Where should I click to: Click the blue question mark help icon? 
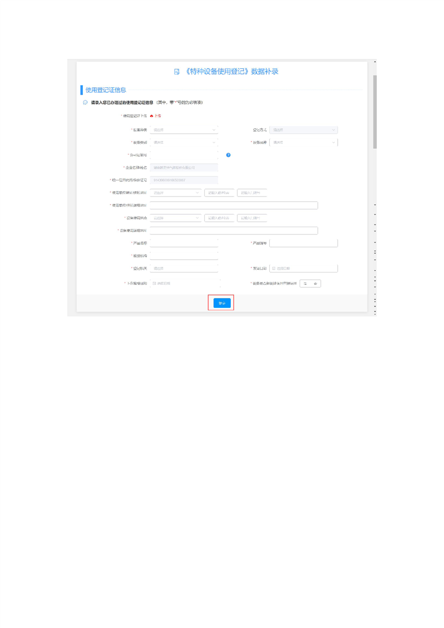(228, 155)
